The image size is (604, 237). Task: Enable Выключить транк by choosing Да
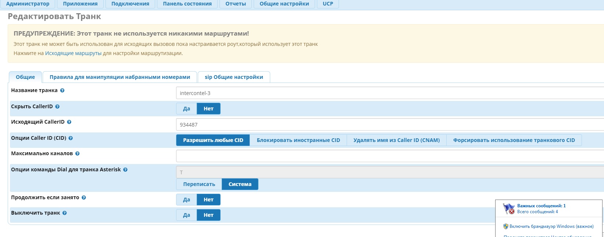(186, 215)
